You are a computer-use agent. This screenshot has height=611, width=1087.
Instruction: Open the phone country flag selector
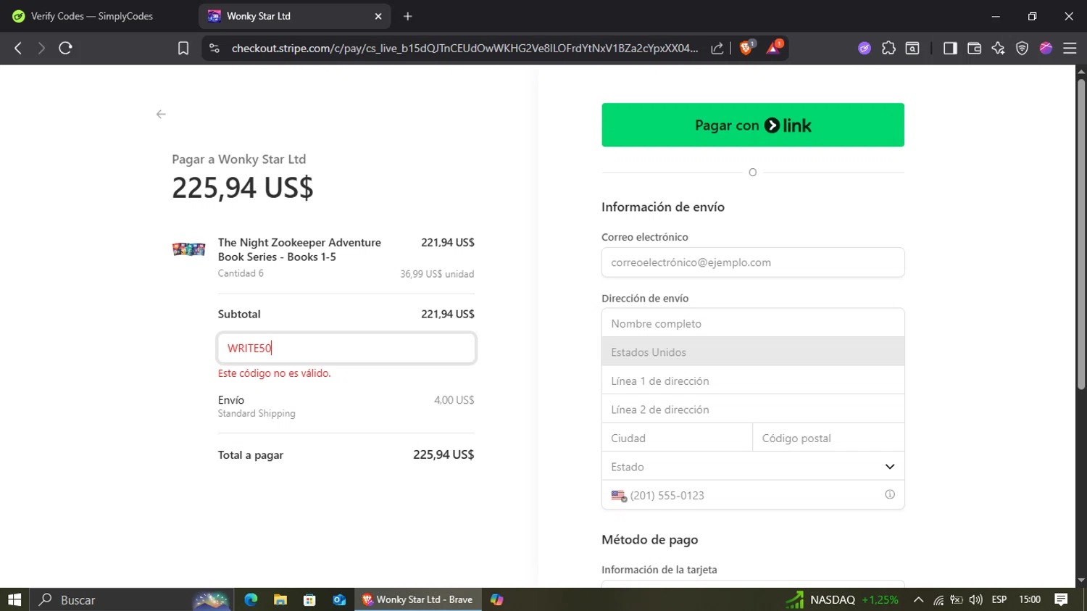[x=619, y=496]
